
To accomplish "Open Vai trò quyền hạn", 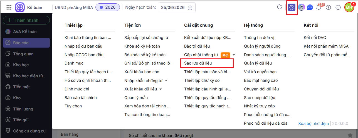I will pos(260,72).
